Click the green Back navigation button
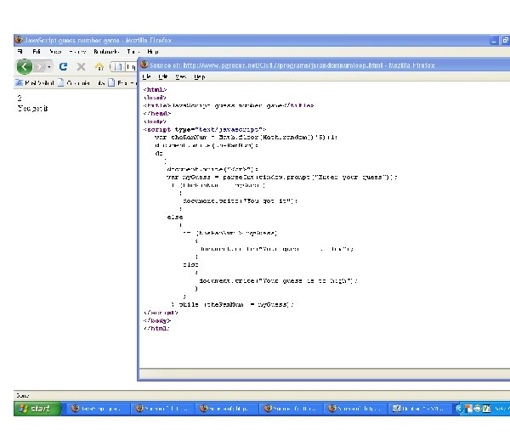The width and height of the screenshot is (510, 435). pos(25,66)
